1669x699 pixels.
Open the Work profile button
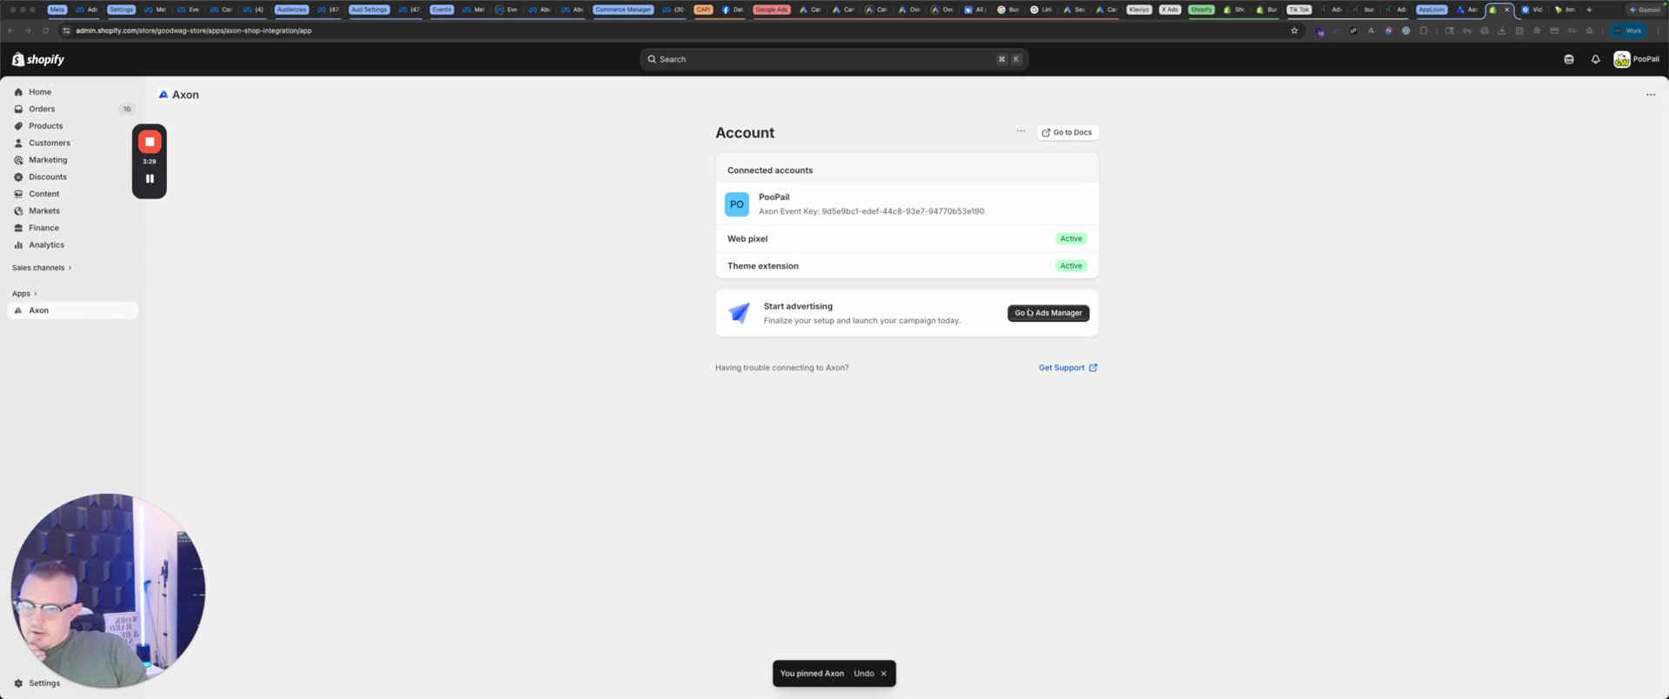(x=1628, y=30)
